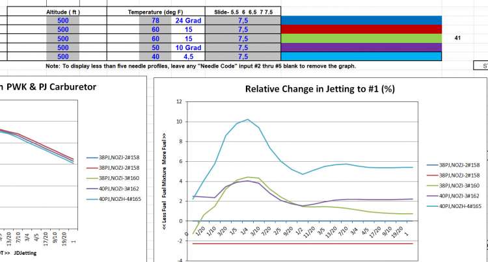Screen dimensions: 488x262
Task: Select the blue color bar in the first row
Action: click(x=361, y=20)
